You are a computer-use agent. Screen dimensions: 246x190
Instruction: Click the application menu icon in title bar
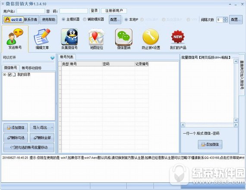[x=3, y=3]
